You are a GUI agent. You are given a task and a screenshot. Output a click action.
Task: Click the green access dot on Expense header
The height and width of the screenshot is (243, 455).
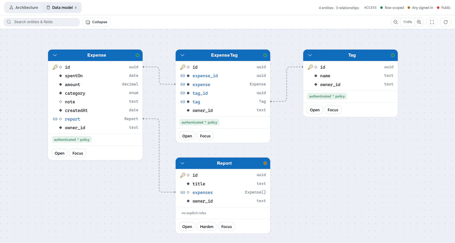pos(138,55)
